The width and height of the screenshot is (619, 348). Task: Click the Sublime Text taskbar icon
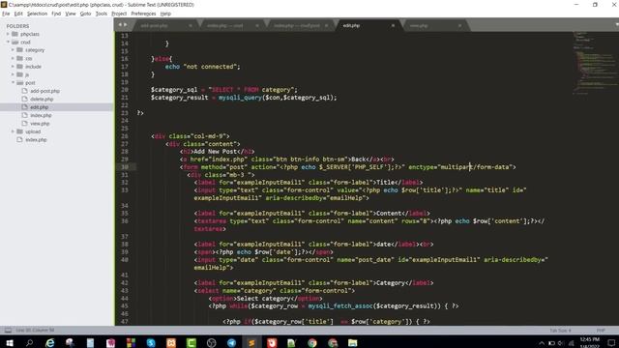coord(251,342)
